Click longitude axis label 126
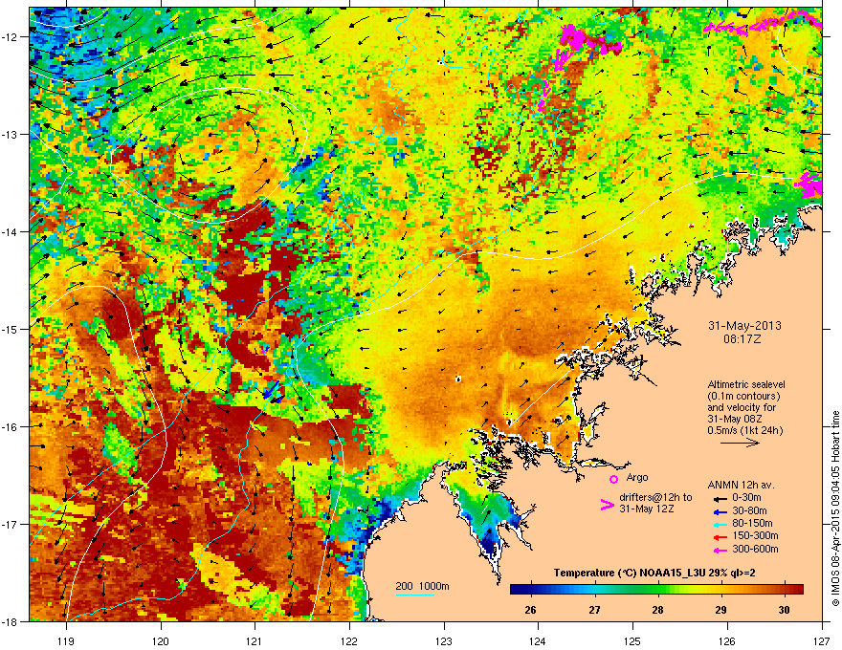Image resolution: width=842 pixels, height=650 pixels. coord(727,640)
